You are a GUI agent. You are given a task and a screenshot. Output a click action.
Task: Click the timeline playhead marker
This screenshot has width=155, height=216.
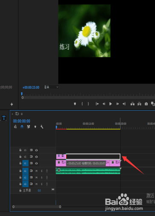click(x=56, y=127)
